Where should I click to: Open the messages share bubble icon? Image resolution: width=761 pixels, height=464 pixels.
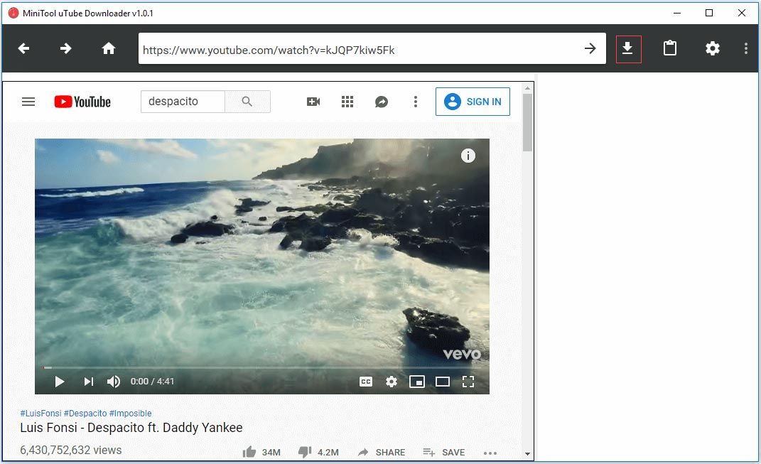point(382,102)
